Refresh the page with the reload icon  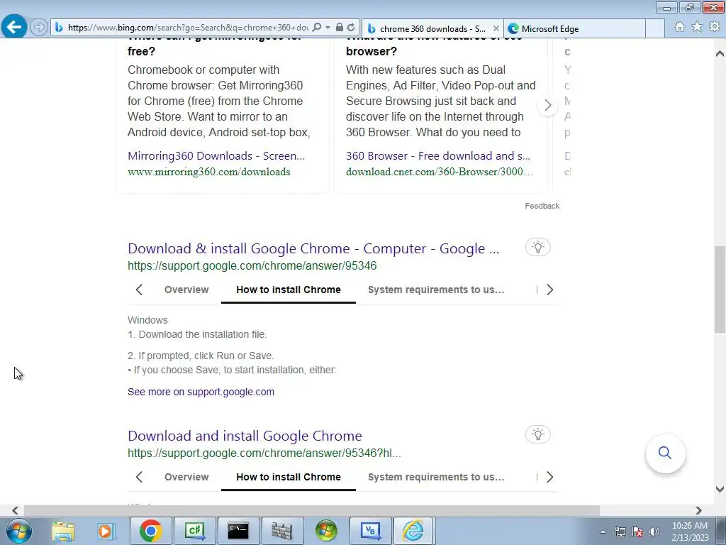click(351, 28)
